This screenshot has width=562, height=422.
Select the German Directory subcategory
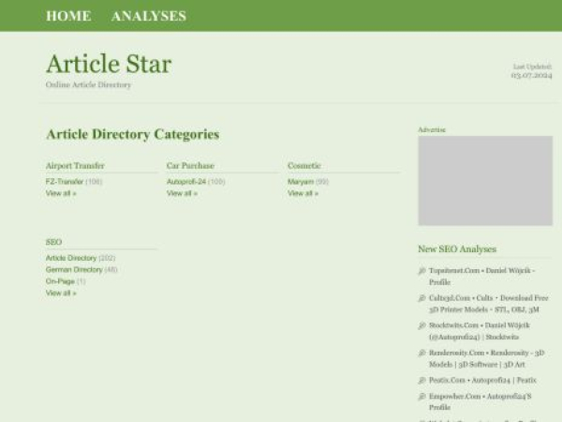tap(74, 269)
